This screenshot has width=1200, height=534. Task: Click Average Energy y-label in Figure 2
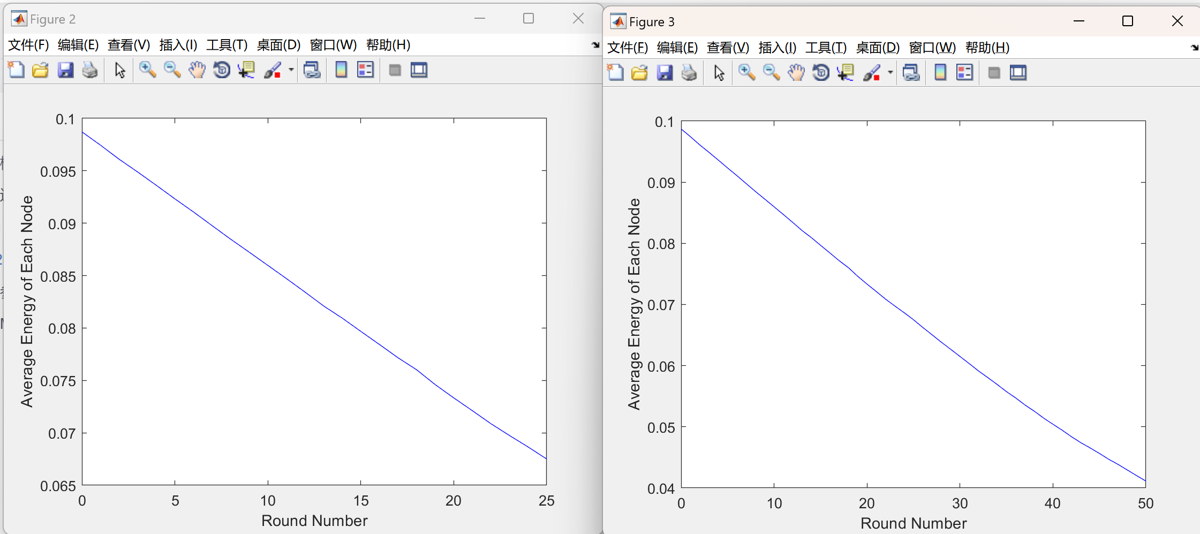tap(27, 302)
